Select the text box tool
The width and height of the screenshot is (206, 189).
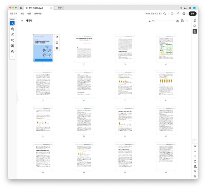(x=12, y=46)
